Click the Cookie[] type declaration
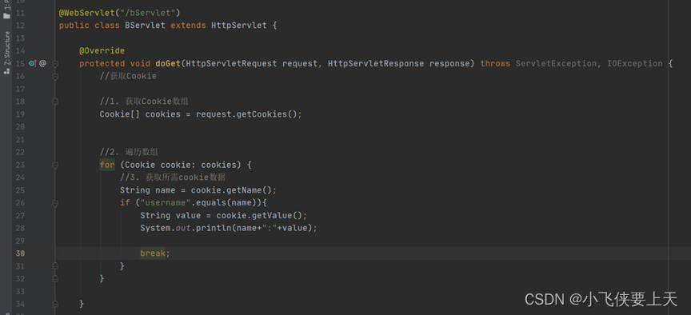 coord(120,114)
